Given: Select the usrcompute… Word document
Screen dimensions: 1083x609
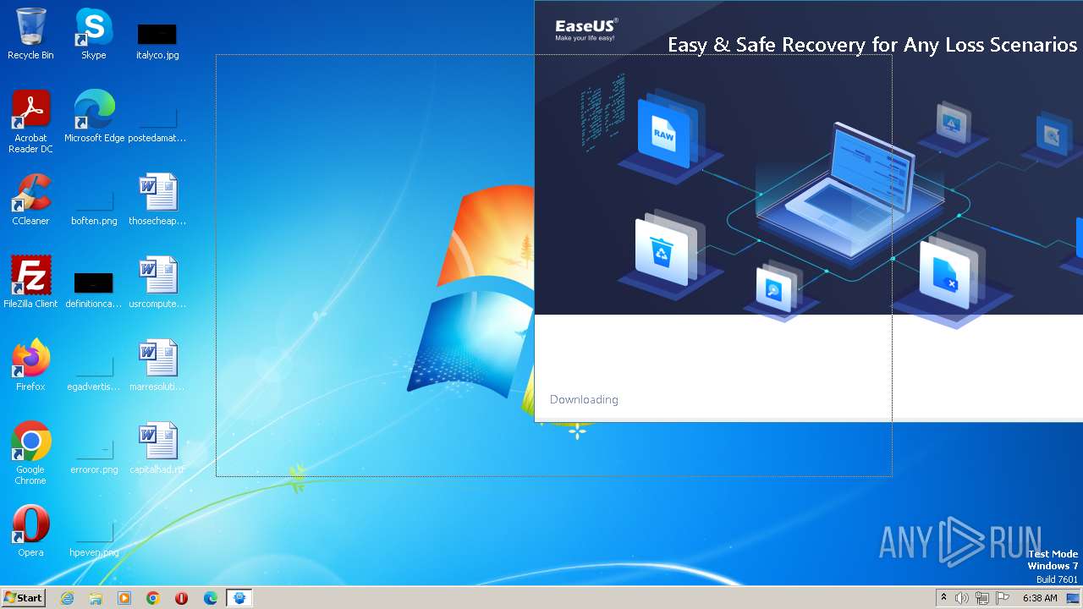Looking at the screenshot, I should click(x=157, y=283).
